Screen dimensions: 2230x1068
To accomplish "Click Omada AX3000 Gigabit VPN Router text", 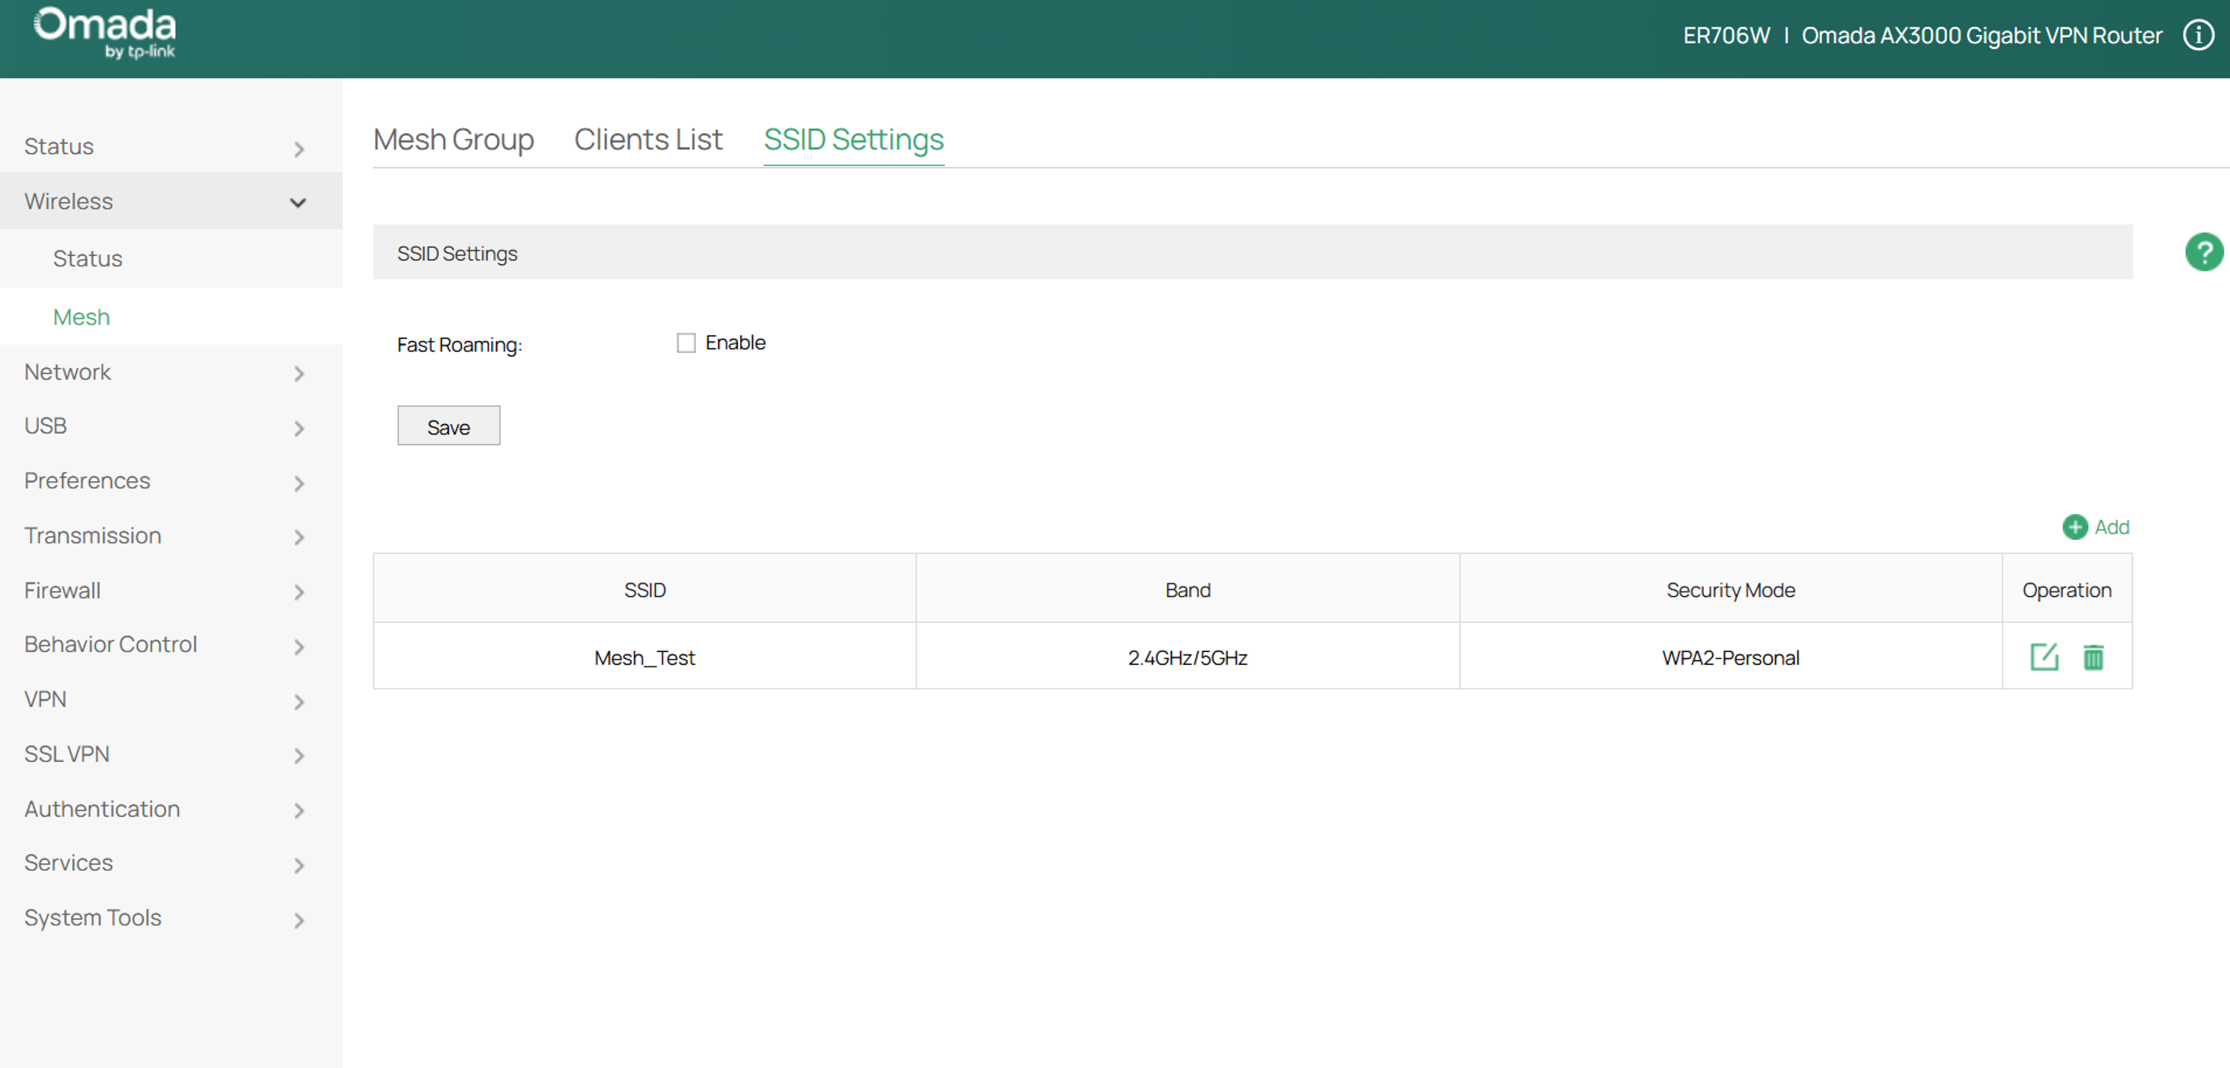I will pyautogui.click(x=1982, y=35).
